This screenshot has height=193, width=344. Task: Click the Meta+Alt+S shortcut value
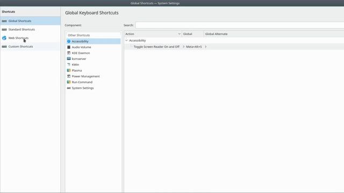194,47
